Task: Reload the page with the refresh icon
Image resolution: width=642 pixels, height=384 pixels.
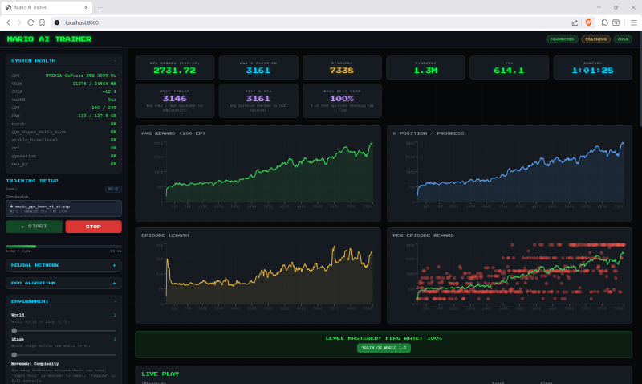Action: pos(32,22)
